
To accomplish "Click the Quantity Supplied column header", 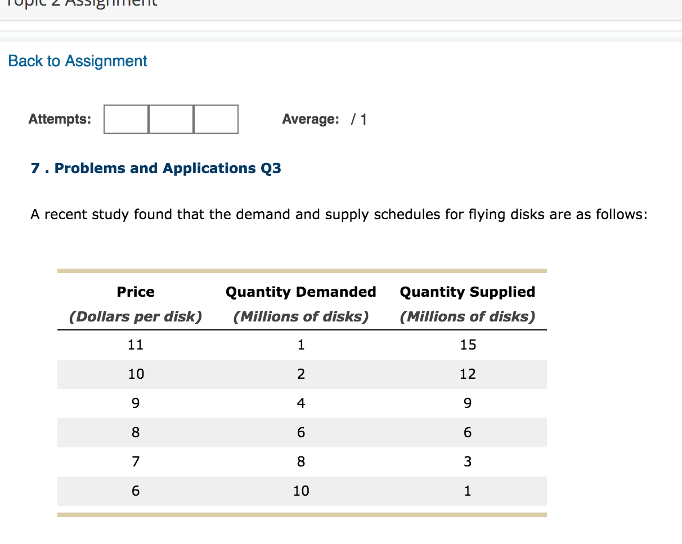I will tap(467, 292).
